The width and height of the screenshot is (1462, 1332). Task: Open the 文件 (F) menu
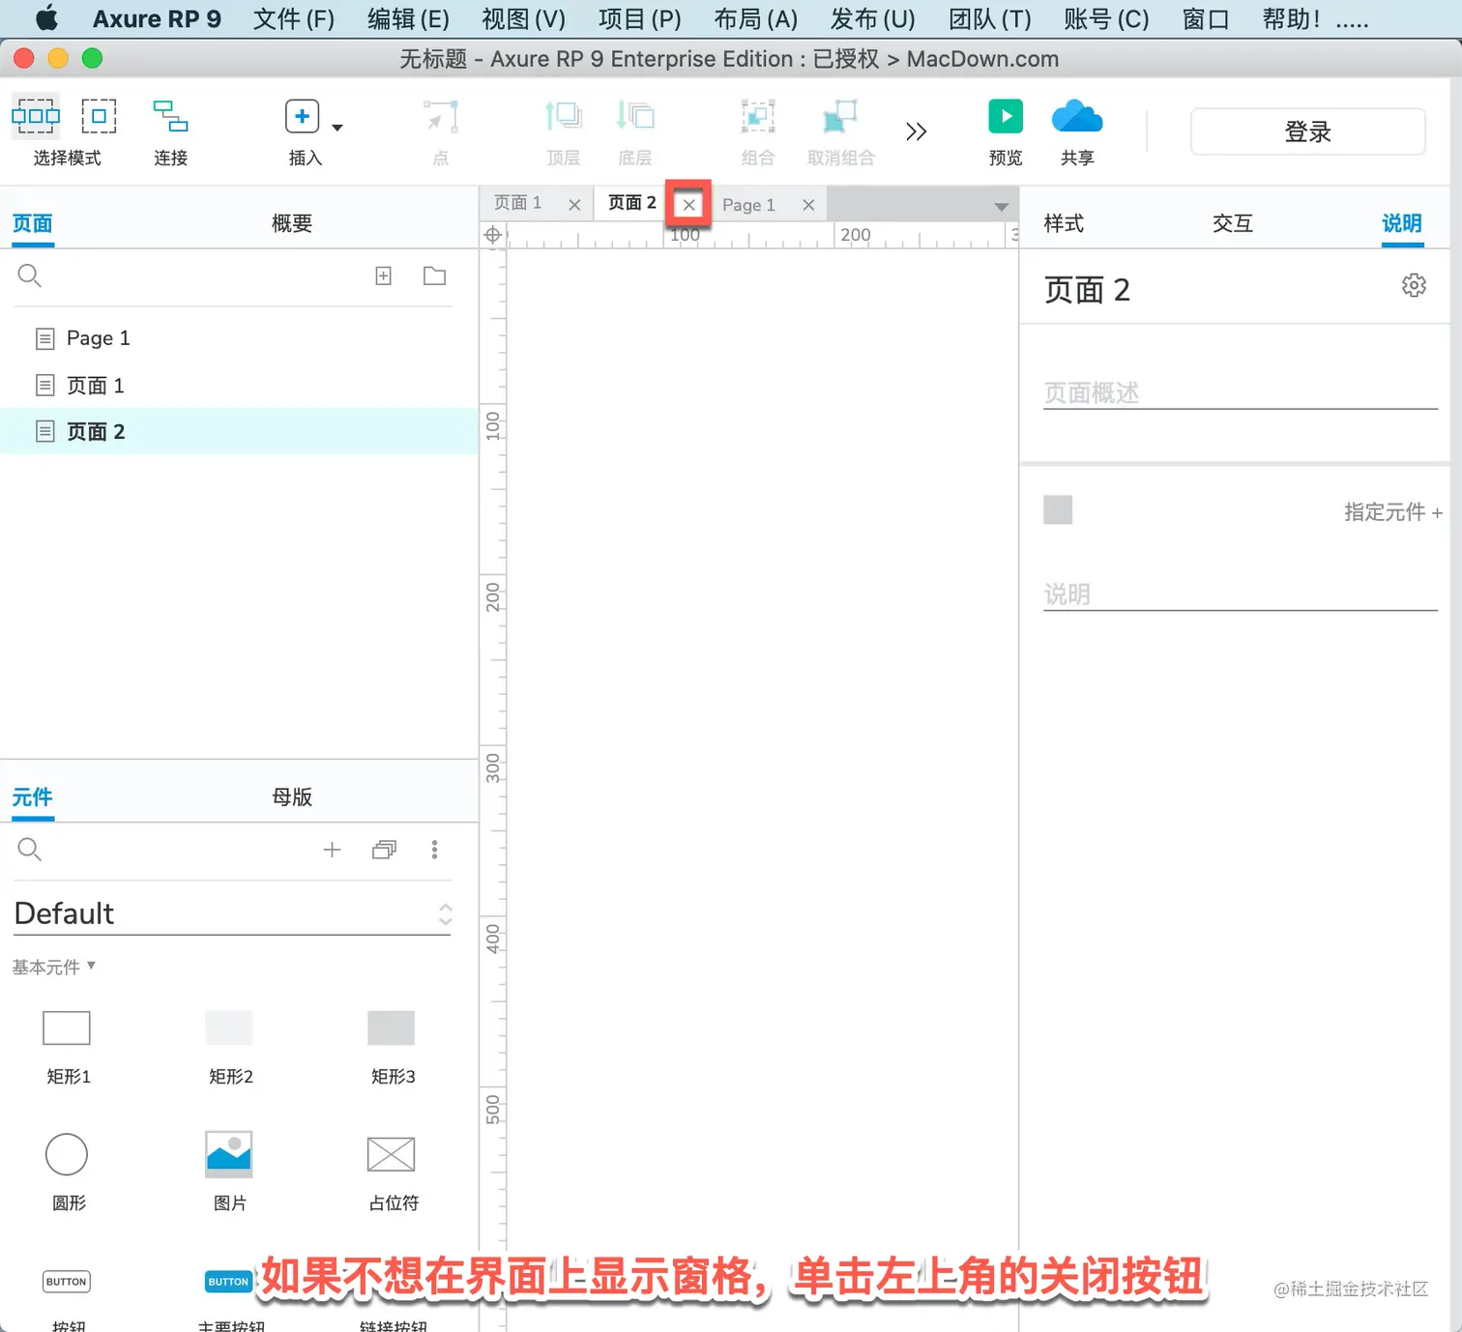tap(294, 19)
